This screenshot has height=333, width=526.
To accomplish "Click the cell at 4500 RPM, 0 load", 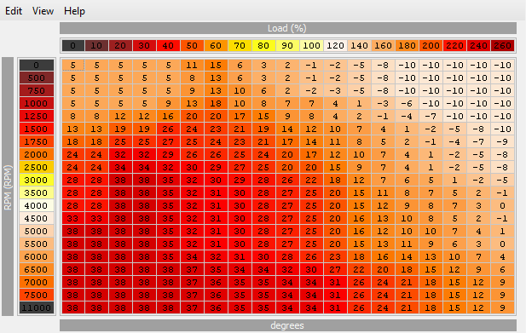I will tap(73, 218).
